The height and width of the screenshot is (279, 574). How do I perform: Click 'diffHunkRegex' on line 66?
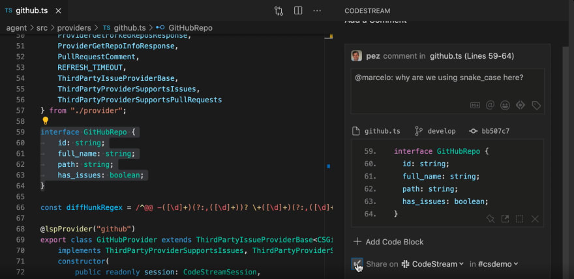point(95,207)
